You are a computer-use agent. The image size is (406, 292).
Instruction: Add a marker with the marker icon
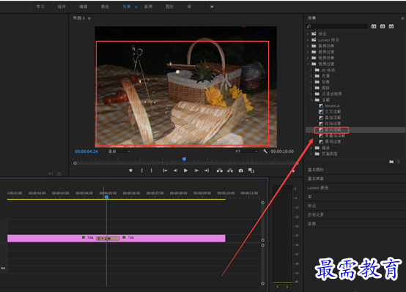pyautogui.click(x=130, y=171)
